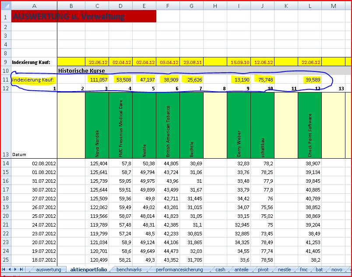Click the Check Point Software header cell
This screenshot has width=352, height=277.
tap(310, 125)
